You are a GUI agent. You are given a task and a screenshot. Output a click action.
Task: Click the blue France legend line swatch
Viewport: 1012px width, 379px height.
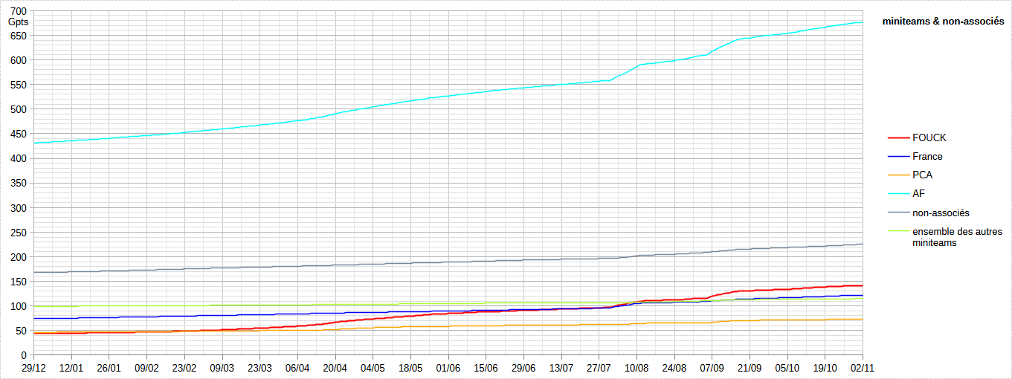[x=898, y=157]
